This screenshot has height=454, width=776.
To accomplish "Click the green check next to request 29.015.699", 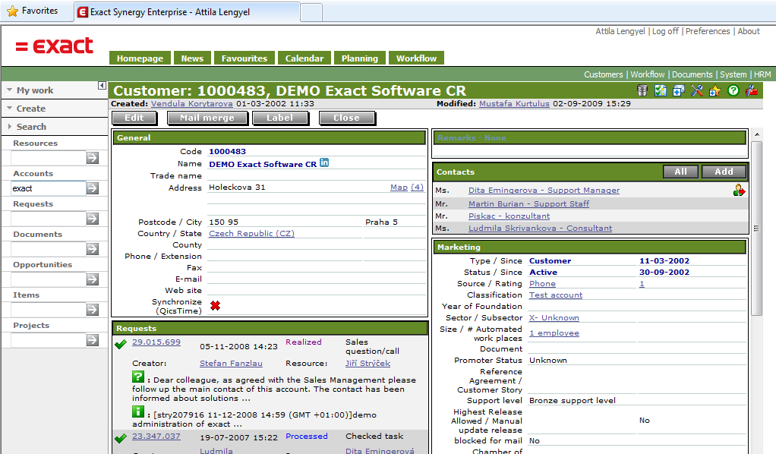I will pos(121,344).
